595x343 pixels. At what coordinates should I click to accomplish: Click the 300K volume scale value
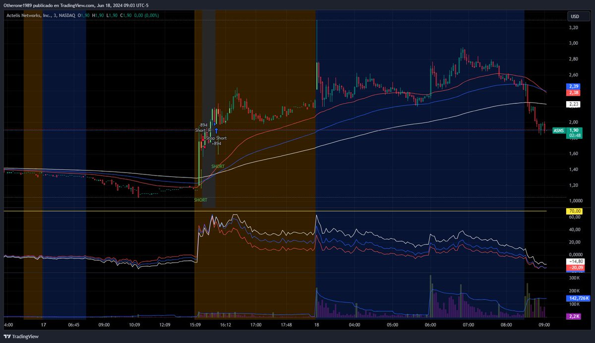[574, 279]
